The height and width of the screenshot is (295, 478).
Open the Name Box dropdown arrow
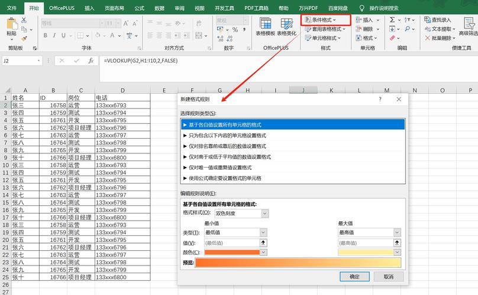[38, 61]
